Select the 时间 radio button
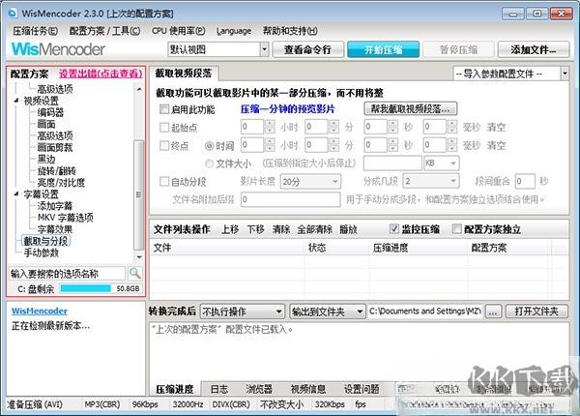The height and width of the screenshot is (416, 580). (209, 146)
